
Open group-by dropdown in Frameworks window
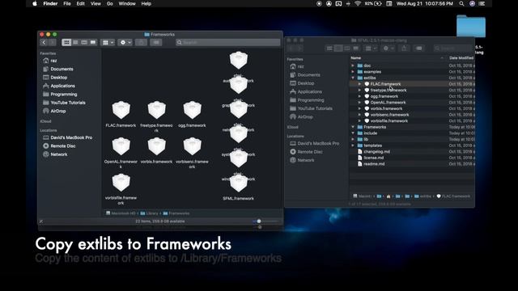pos(108,43)
